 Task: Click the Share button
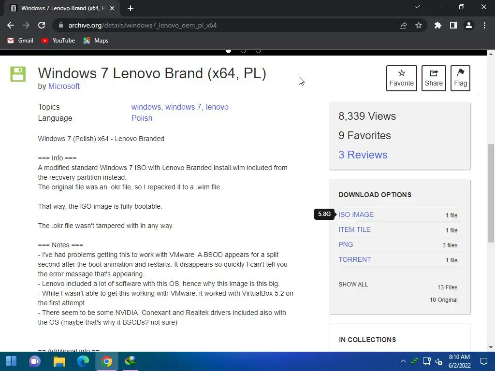click(x=434, y=78)
